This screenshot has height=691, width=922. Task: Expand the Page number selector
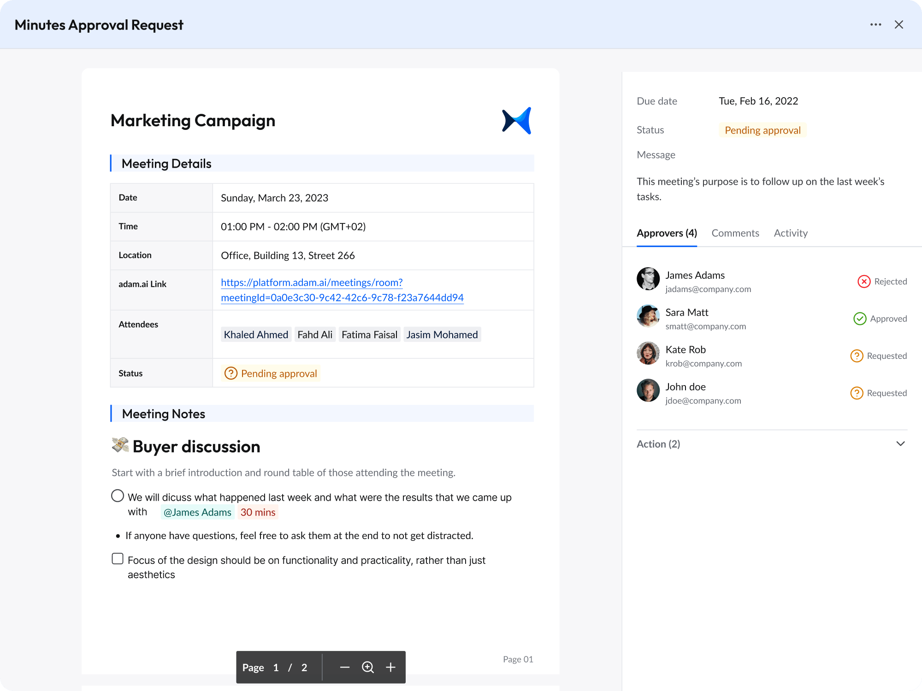(x=276, y=667)
